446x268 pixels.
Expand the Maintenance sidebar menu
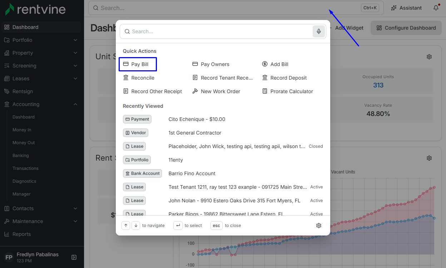(42, 221)
